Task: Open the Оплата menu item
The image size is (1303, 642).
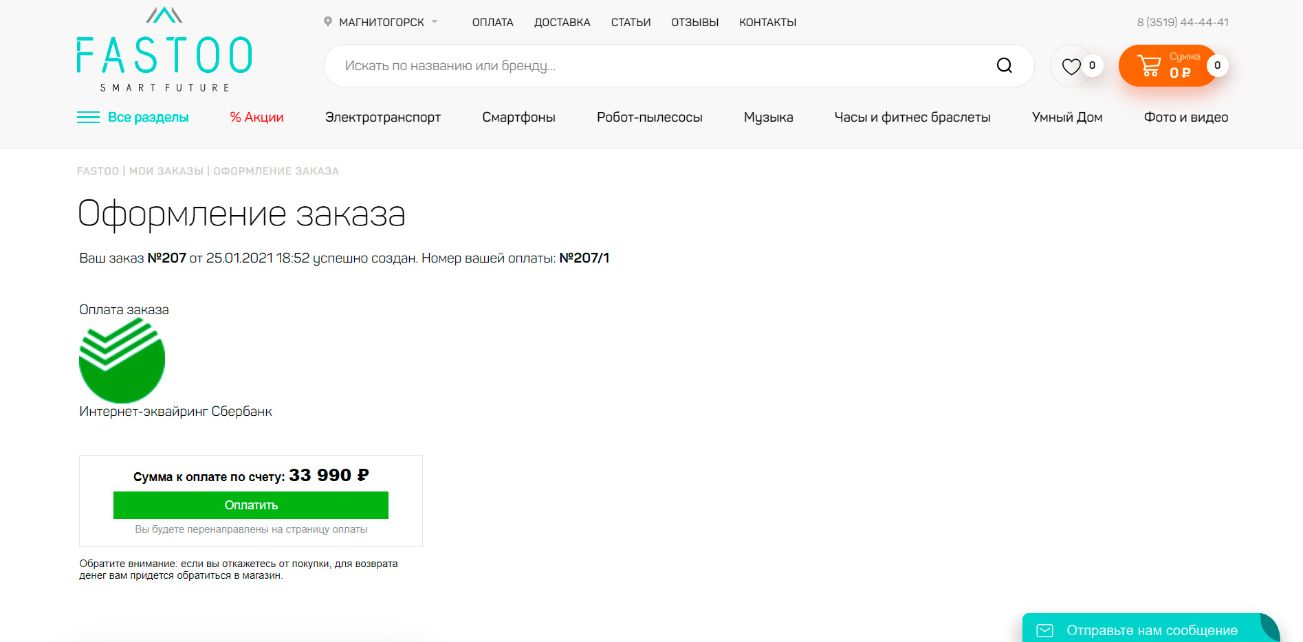Action: click(x=492, y=22)
